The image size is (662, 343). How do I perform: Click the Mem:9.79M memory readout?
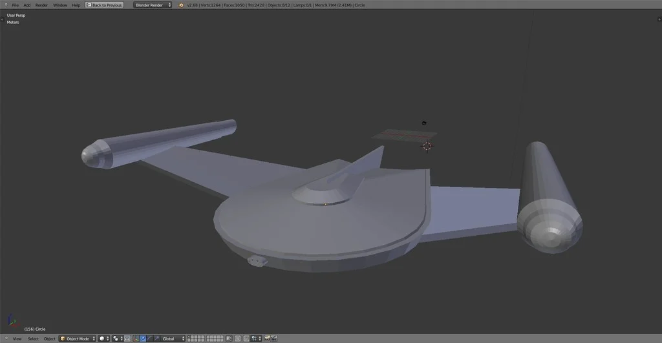click(333, 5)
